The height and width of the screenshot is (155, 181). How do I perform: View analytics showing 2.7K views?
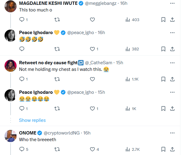(132, 149)
